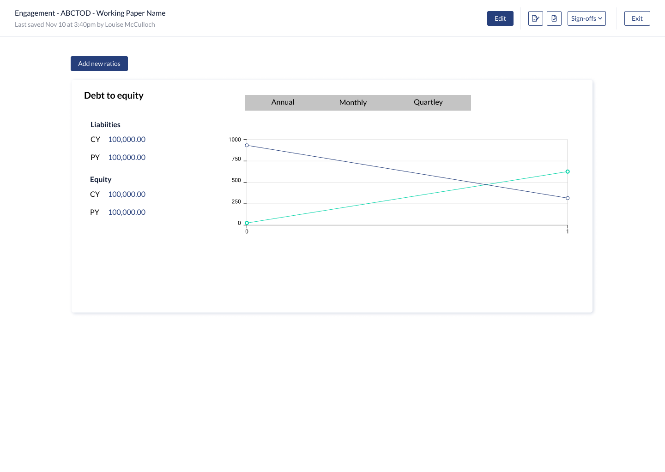This screenshot has width=665, height=472.
Task: Click the 750 y-axis label
Action: [236, 159]
